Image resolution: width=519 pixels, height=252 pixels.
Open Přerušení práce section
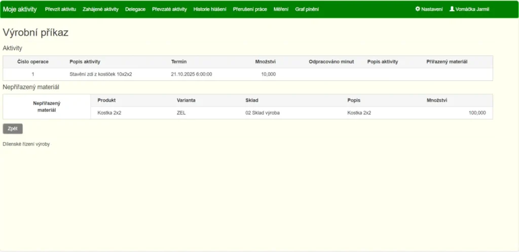click(x=250, y=9)
